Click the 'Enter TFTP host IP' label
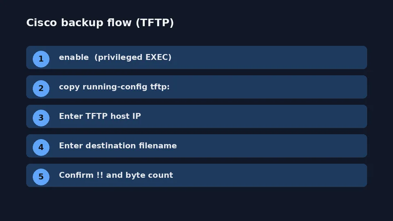 100,116
